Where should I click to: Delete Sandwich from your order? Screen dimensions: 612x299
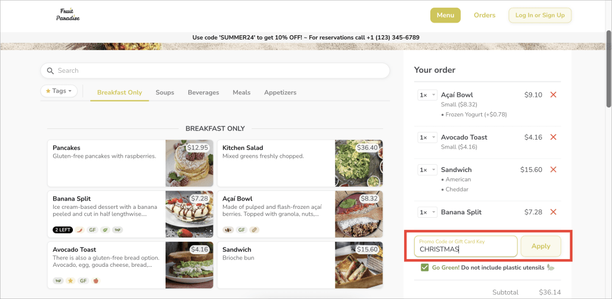553,169
